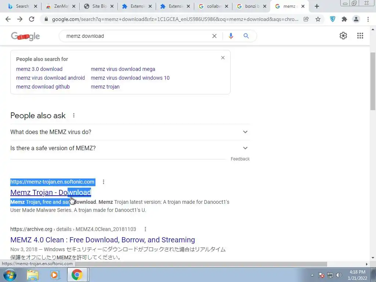Open more options for softonic result
Screen dimensions: 376x282
pos(104,182)
